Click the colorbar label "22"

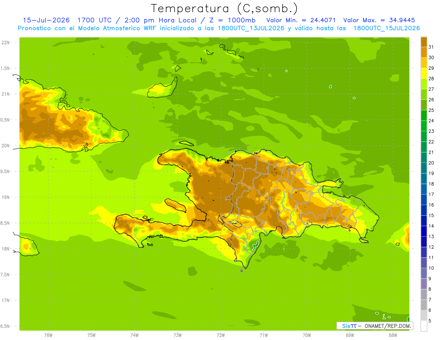tap(432, 142)
